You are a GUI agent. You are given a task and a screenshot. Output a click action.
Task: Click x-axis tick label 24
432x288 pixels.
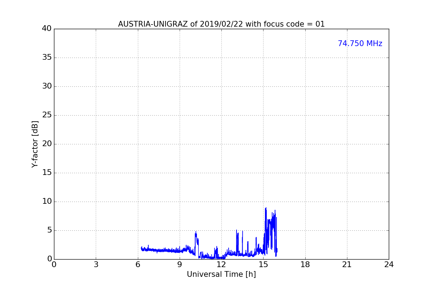(389, 265)
